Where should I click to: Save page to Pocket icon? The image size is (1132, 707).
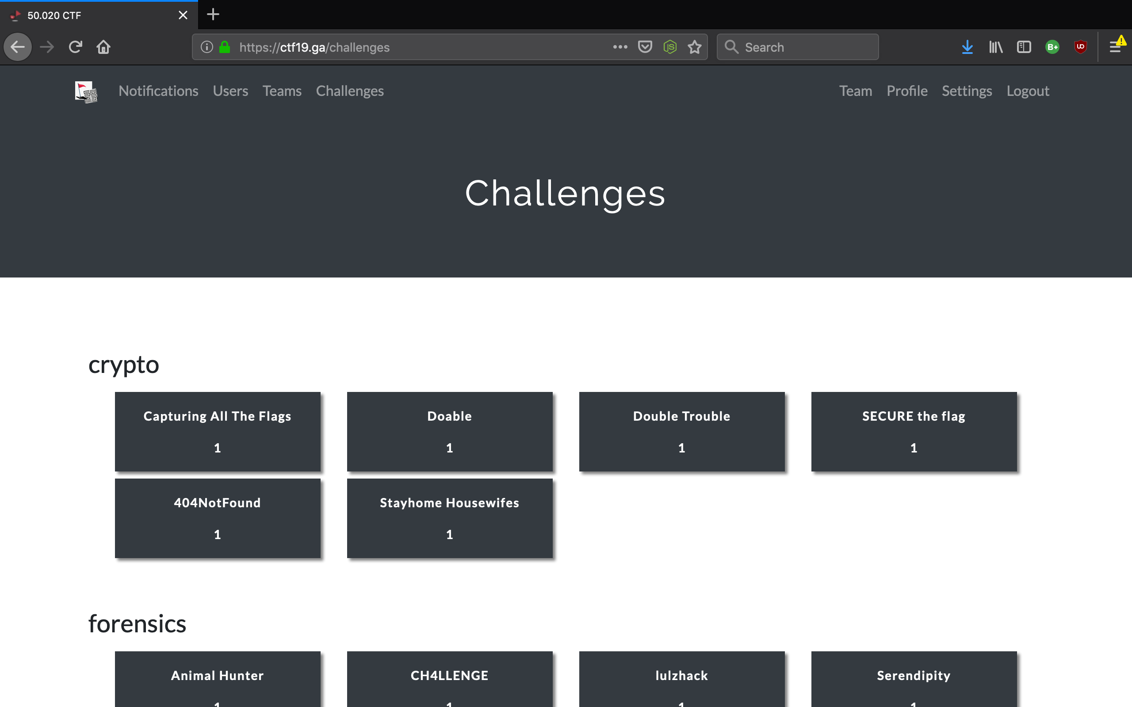(x=645, y=47)
